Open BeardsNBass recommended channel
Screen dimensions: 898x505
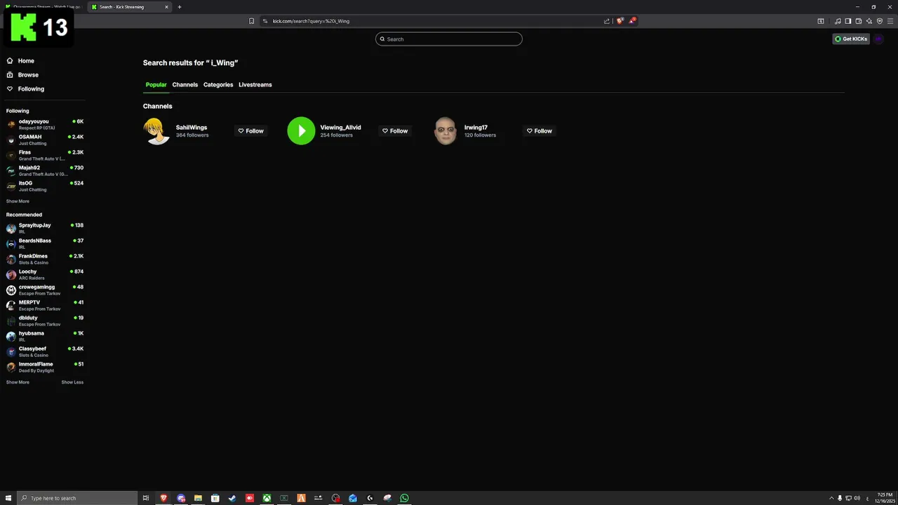45,244
